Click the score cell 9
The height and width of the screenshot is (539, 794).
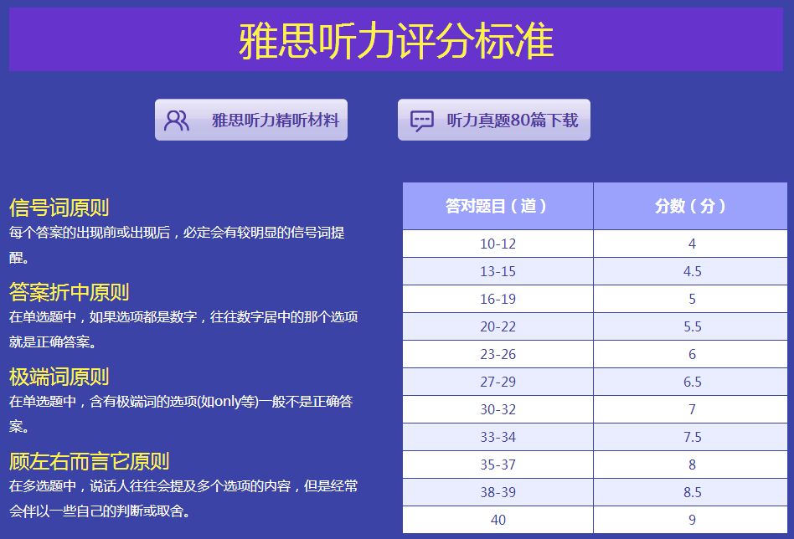[690, 519]
